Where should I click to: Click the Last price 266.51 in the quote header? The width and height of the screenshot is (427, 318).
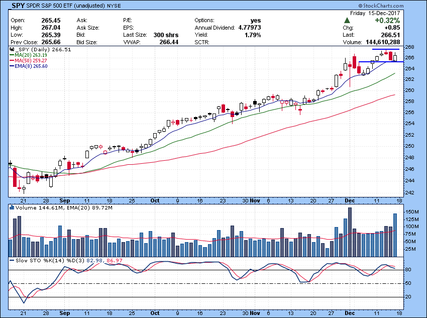pyautogui.click(x=390, y=35)
